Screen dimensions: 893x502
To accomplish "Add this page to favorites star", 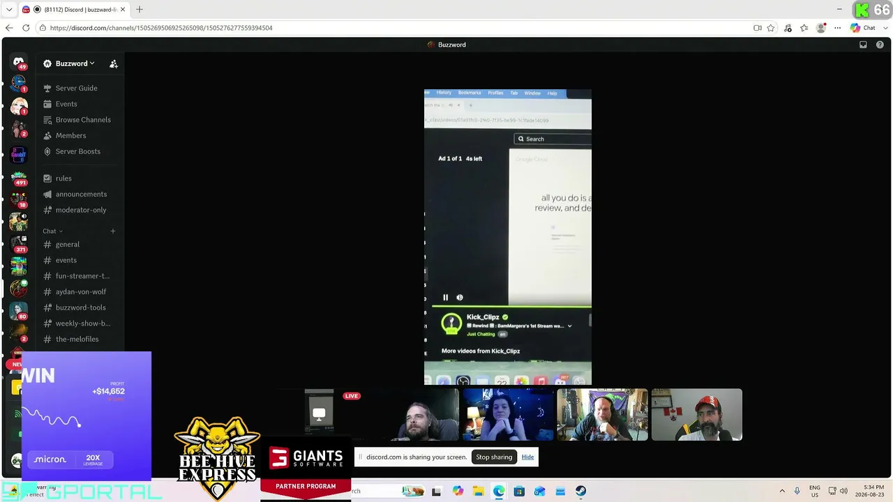I will (x=771, y=28).
